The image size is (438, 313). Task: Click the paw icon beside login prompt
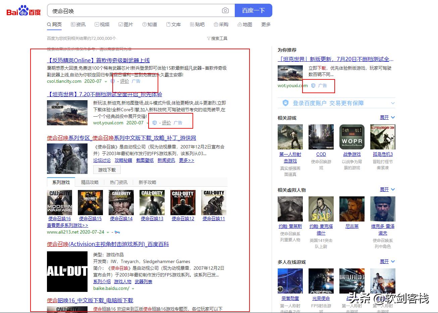(285, 103)
